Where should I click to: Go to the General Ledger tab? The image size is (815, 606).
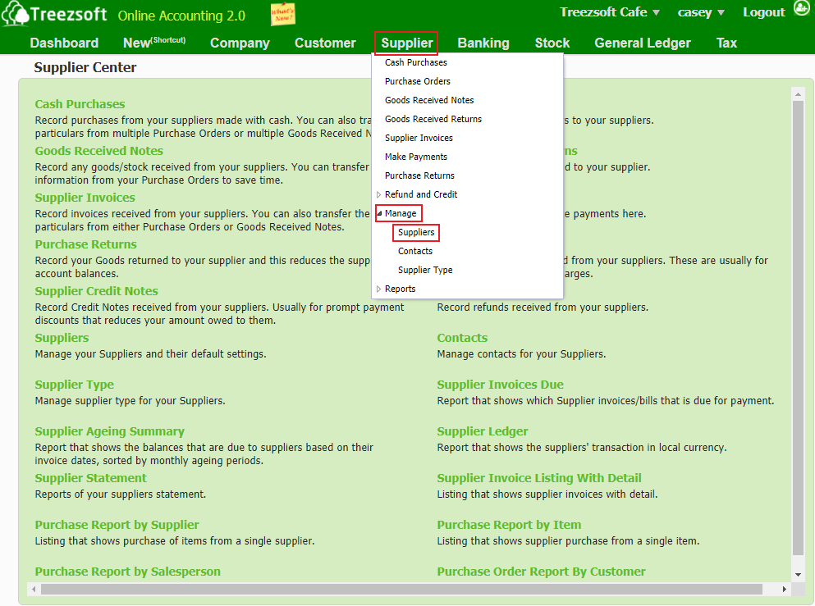(642, 43)
